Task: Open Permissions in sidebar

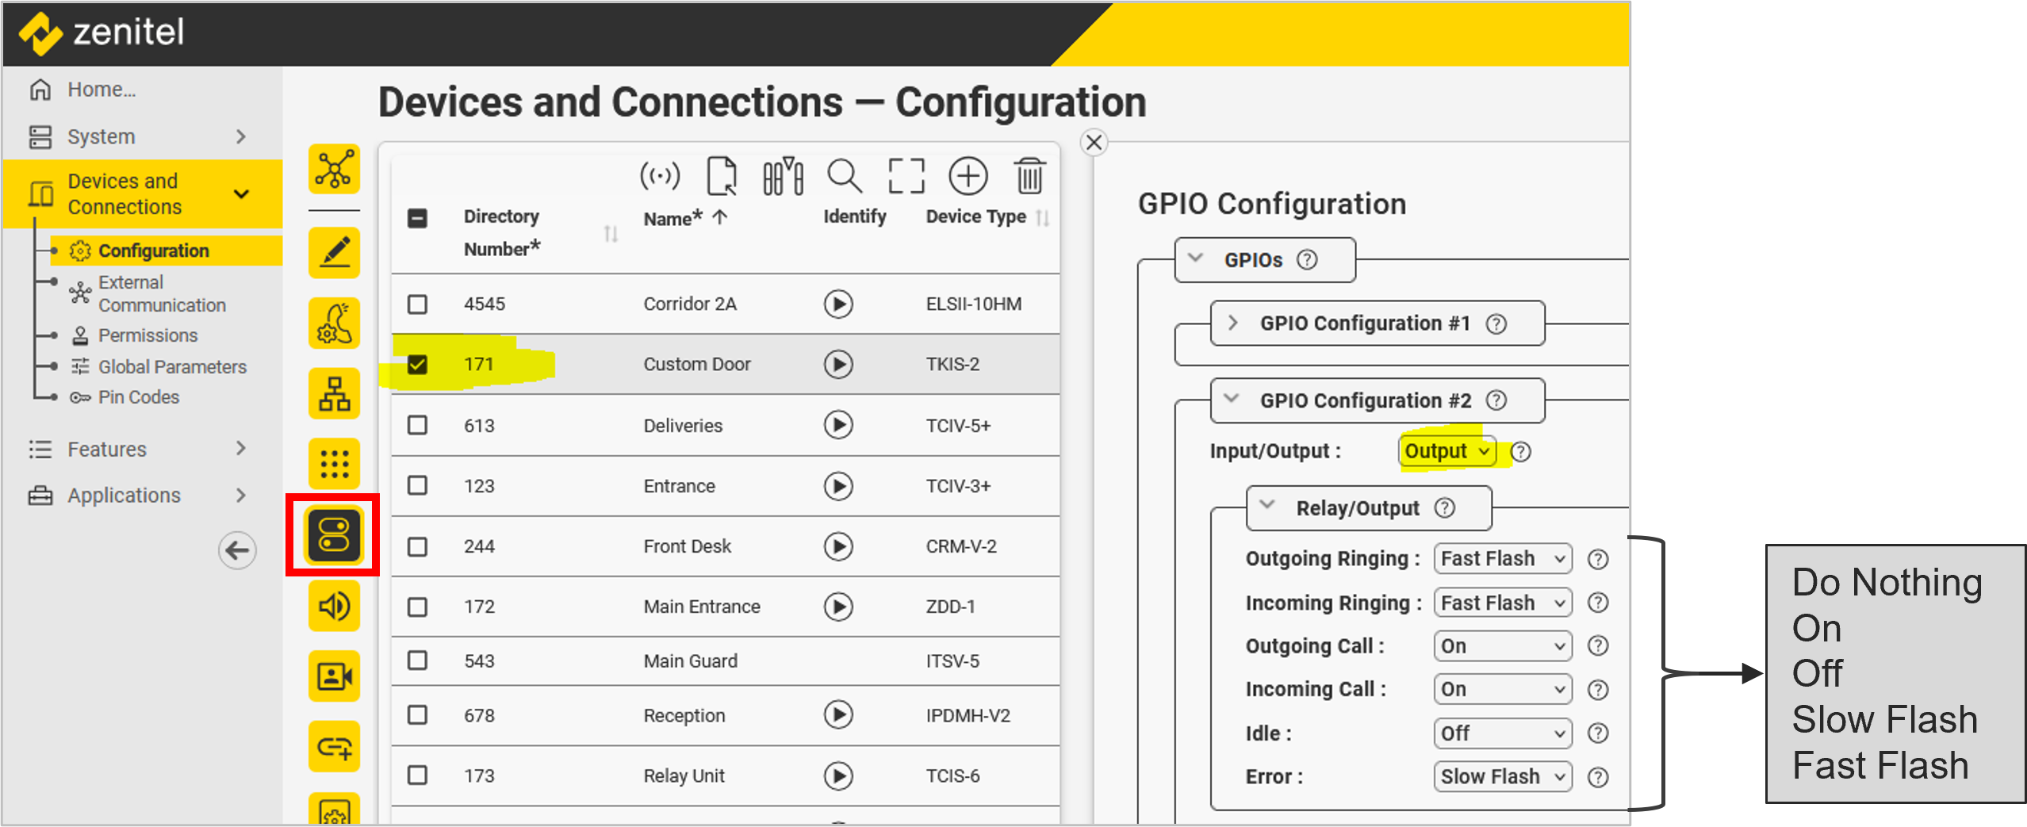Action: [148, 335]
